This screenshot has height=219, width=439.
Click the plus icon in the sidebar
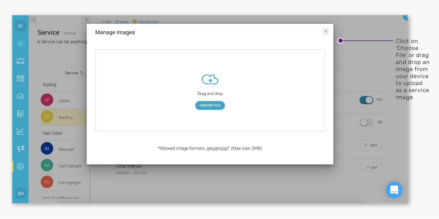(x=20, y=44)
